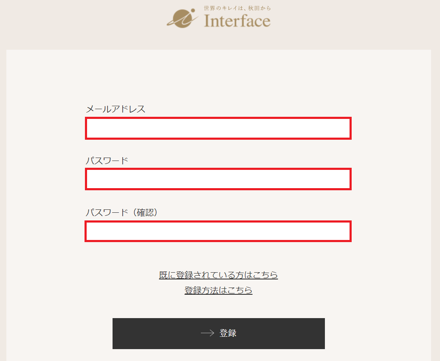Click the Interface wordmark in the header
Image resolution: width=440 pixels, height=361 pixels.
238,20
